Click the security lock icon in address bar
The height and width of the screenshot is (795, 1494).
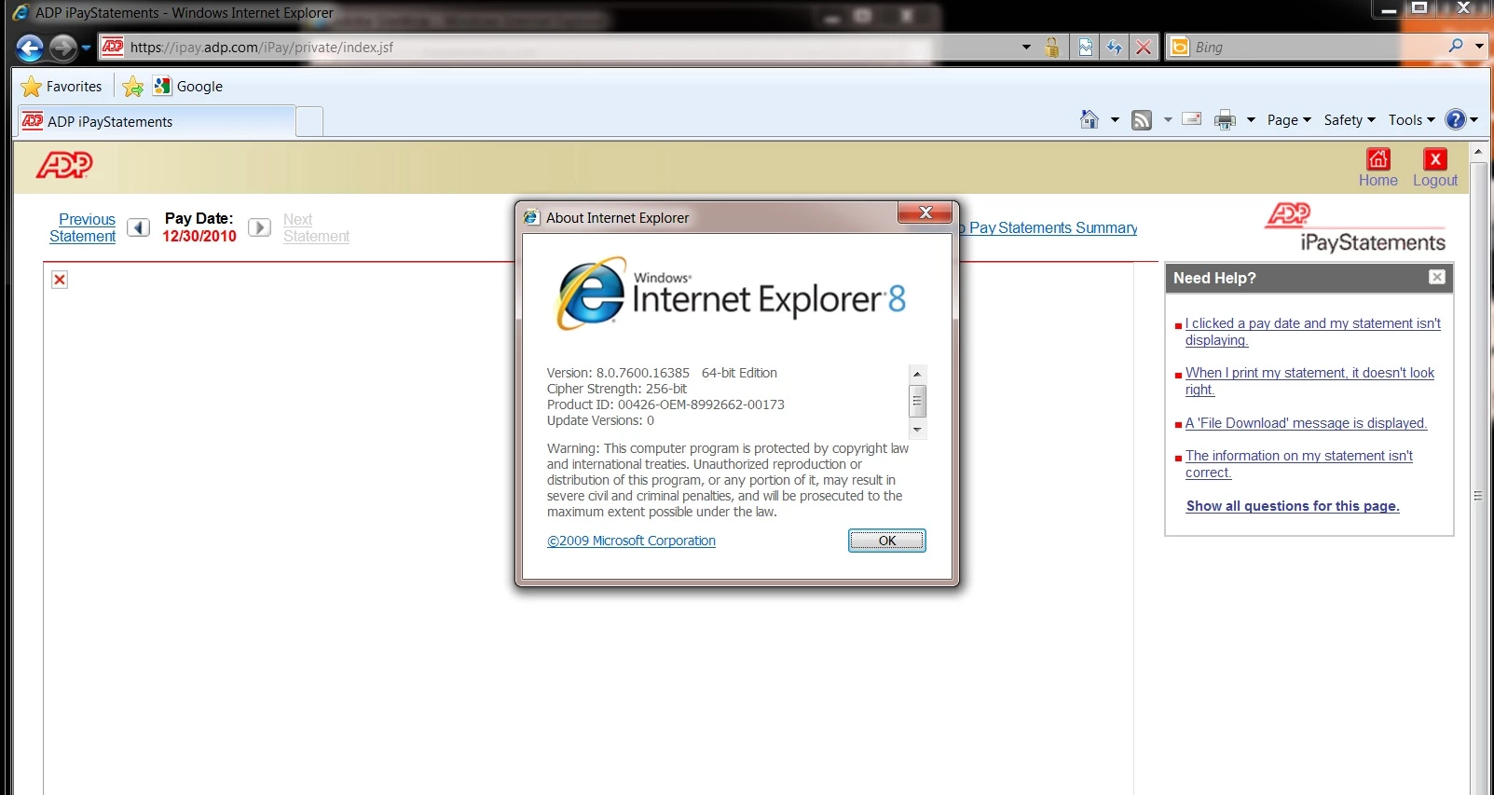1052,47
